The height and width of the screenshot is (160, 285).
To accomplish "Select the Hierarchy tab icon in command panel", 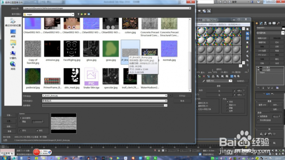I will click(265, 23).
